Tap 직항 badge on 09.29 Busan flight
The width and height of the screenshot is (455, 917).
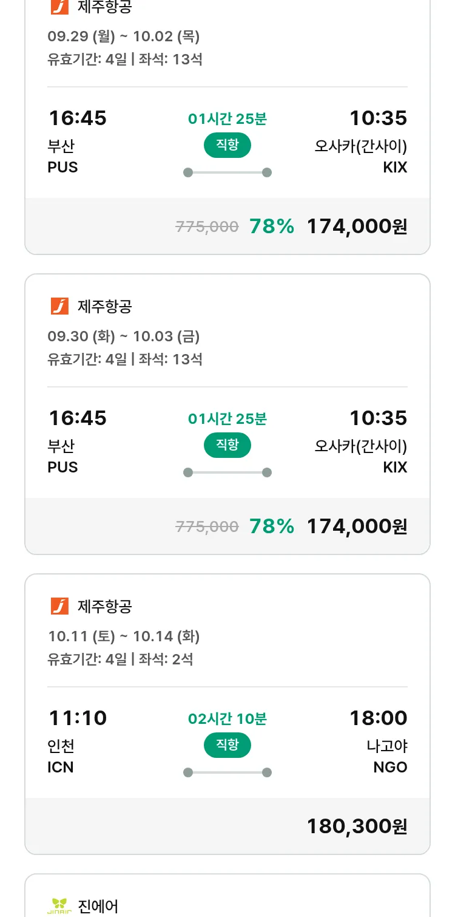(227, 145)
